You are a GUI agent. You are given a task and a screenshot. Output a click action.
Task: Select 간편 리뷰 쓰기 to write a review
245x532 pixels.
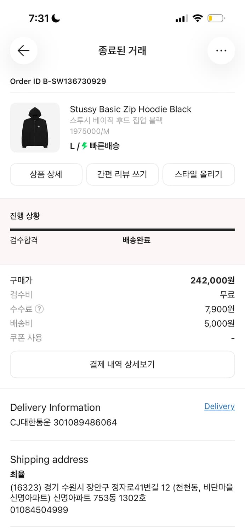(122, 174)
